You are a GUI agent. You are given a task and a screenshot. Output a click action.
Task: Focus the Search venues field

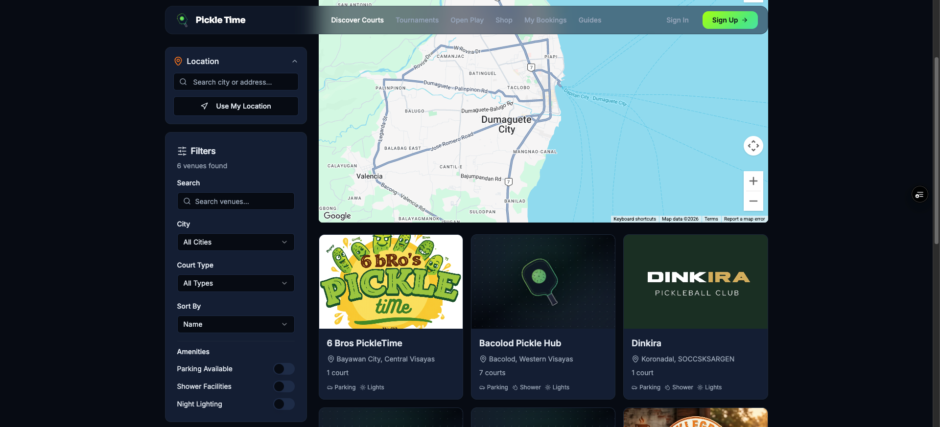click(236, 201)
